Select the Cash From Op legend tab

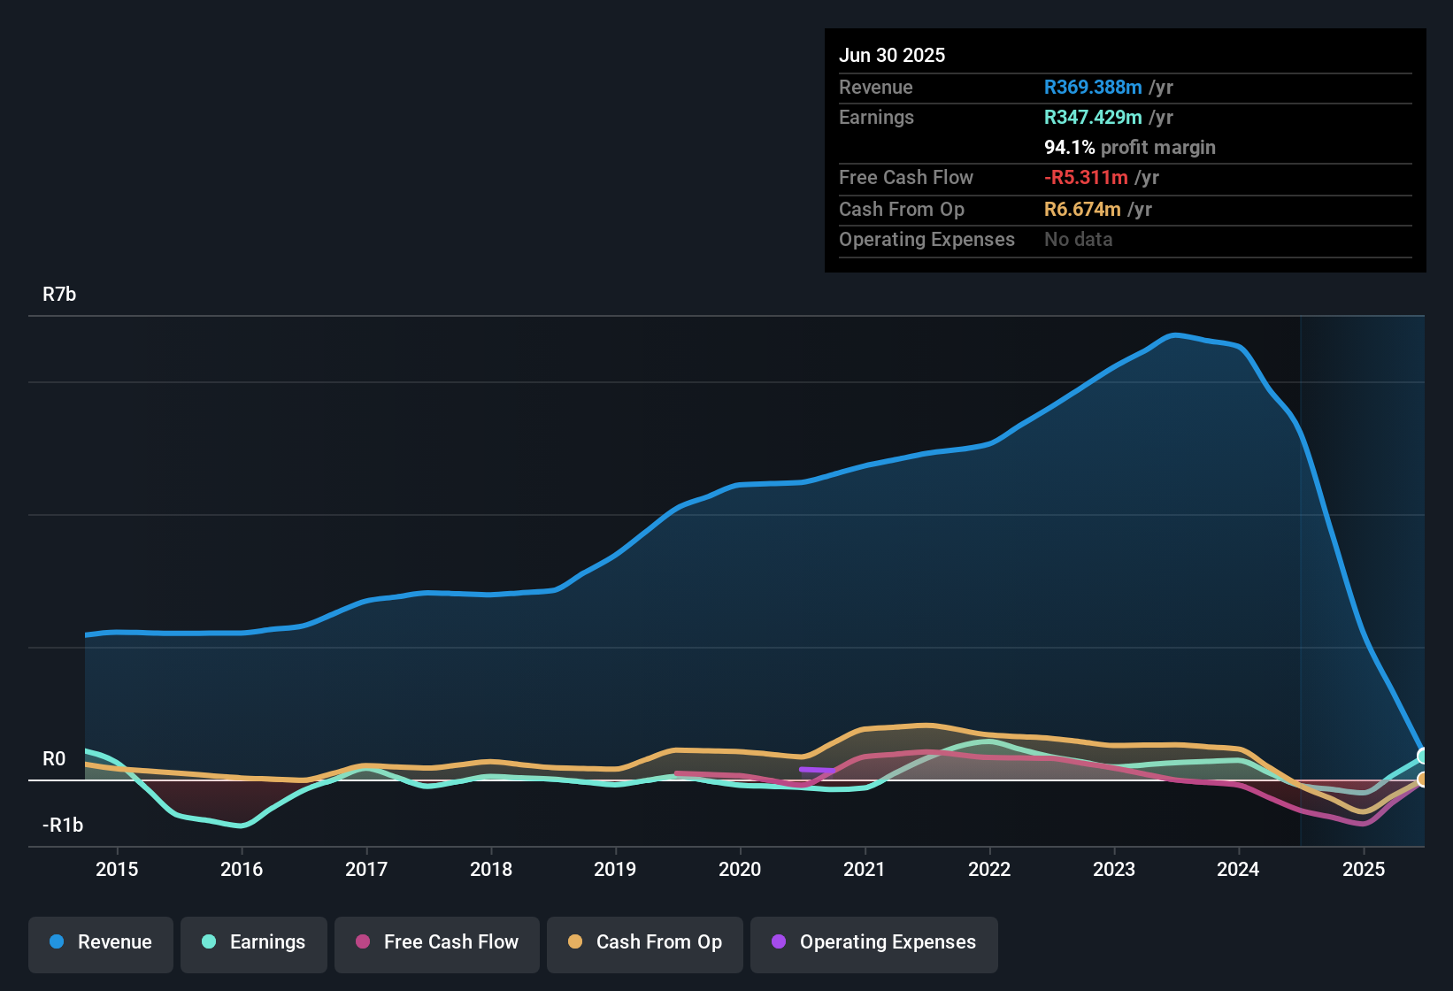click(x=644, y=942)
